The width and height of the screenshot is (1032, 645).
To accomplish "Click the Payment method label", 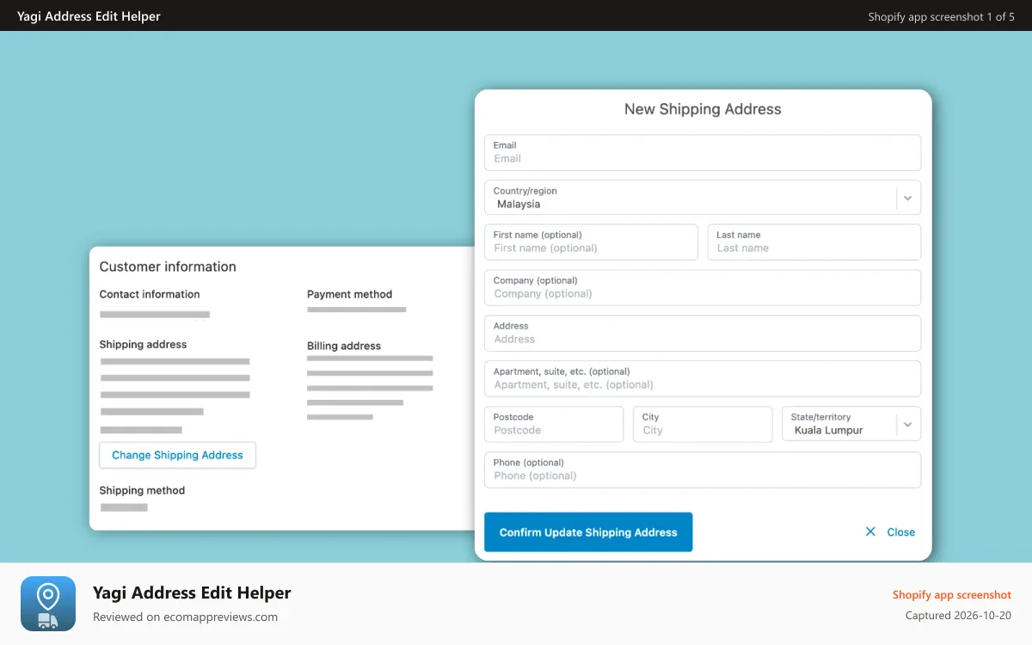I will point(349,294).
